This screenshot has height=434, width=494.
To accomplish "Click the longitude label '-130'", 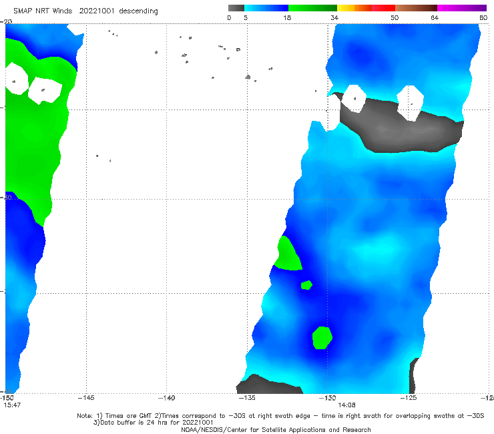I will tap(328, 398).
